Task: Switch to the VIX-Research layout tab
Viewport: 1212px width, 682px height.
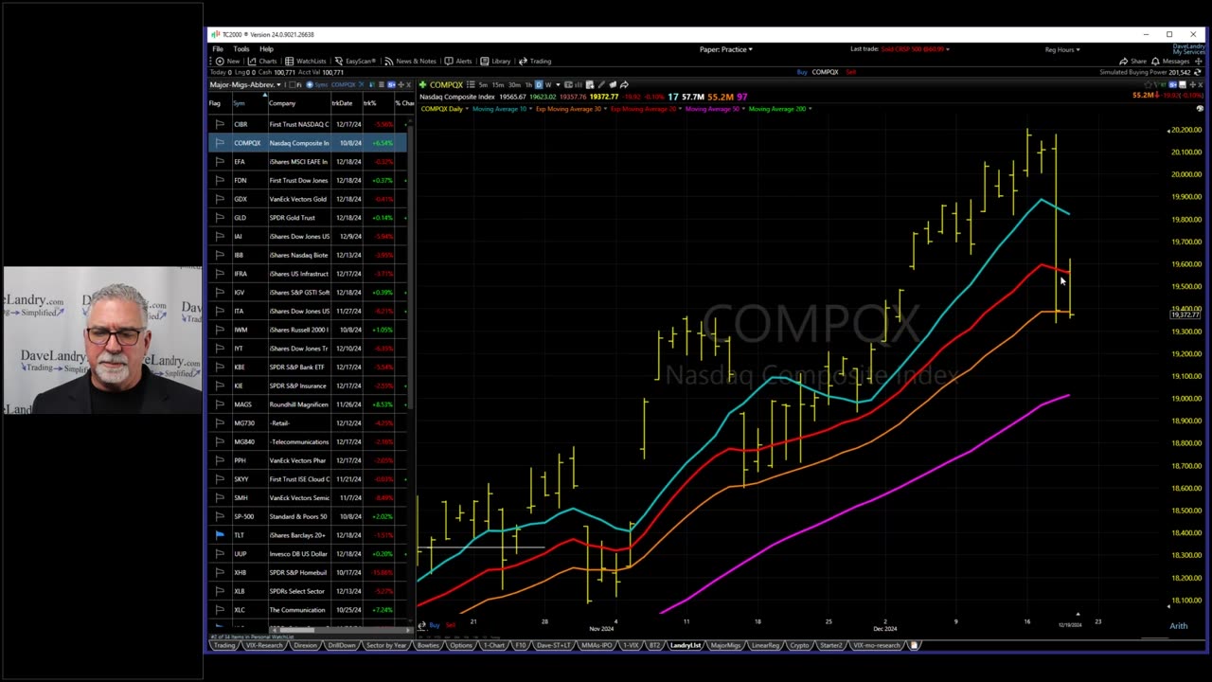Action: point(264,645)
